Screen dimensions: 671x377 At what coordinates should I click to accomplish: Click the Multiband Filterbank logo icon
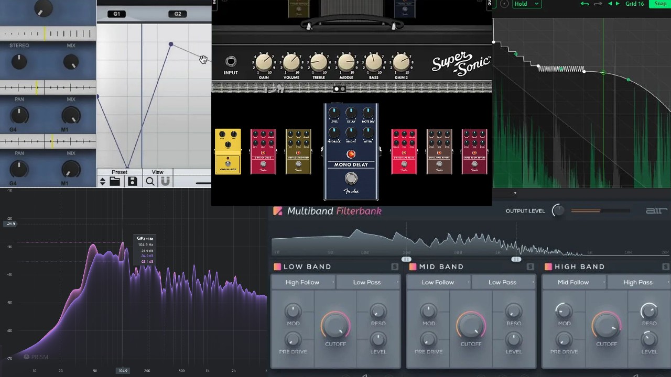click(x=277, y=211)
